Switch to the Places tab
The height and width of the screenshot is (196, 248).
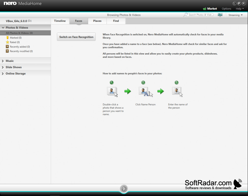pyautogui.click(x=97, y=21)
